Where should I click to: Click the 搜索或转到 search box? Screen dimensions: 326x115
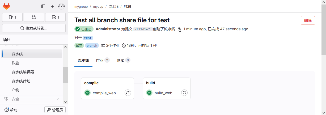pyautogui.click(x=34, y=28)
